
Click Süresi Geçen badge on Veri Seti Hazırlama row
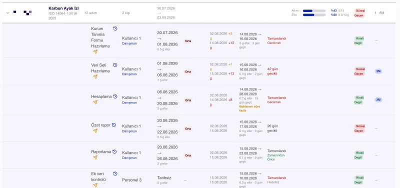pyautogui.click(x=359, y=71)
